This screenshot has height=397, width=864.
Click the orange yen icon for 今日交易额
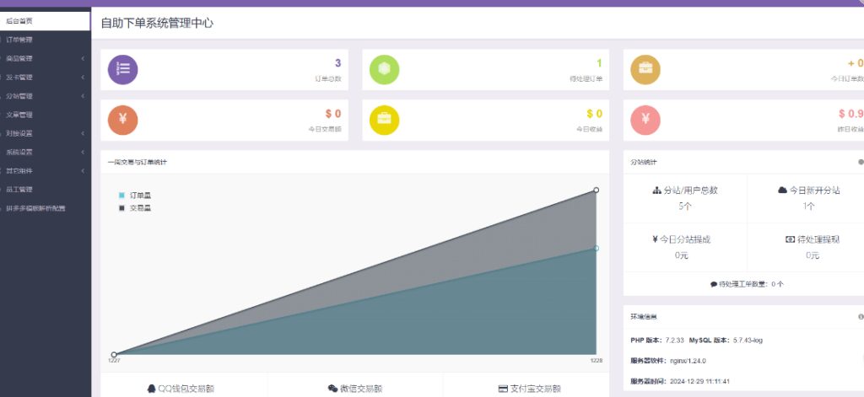pos(122,120)
